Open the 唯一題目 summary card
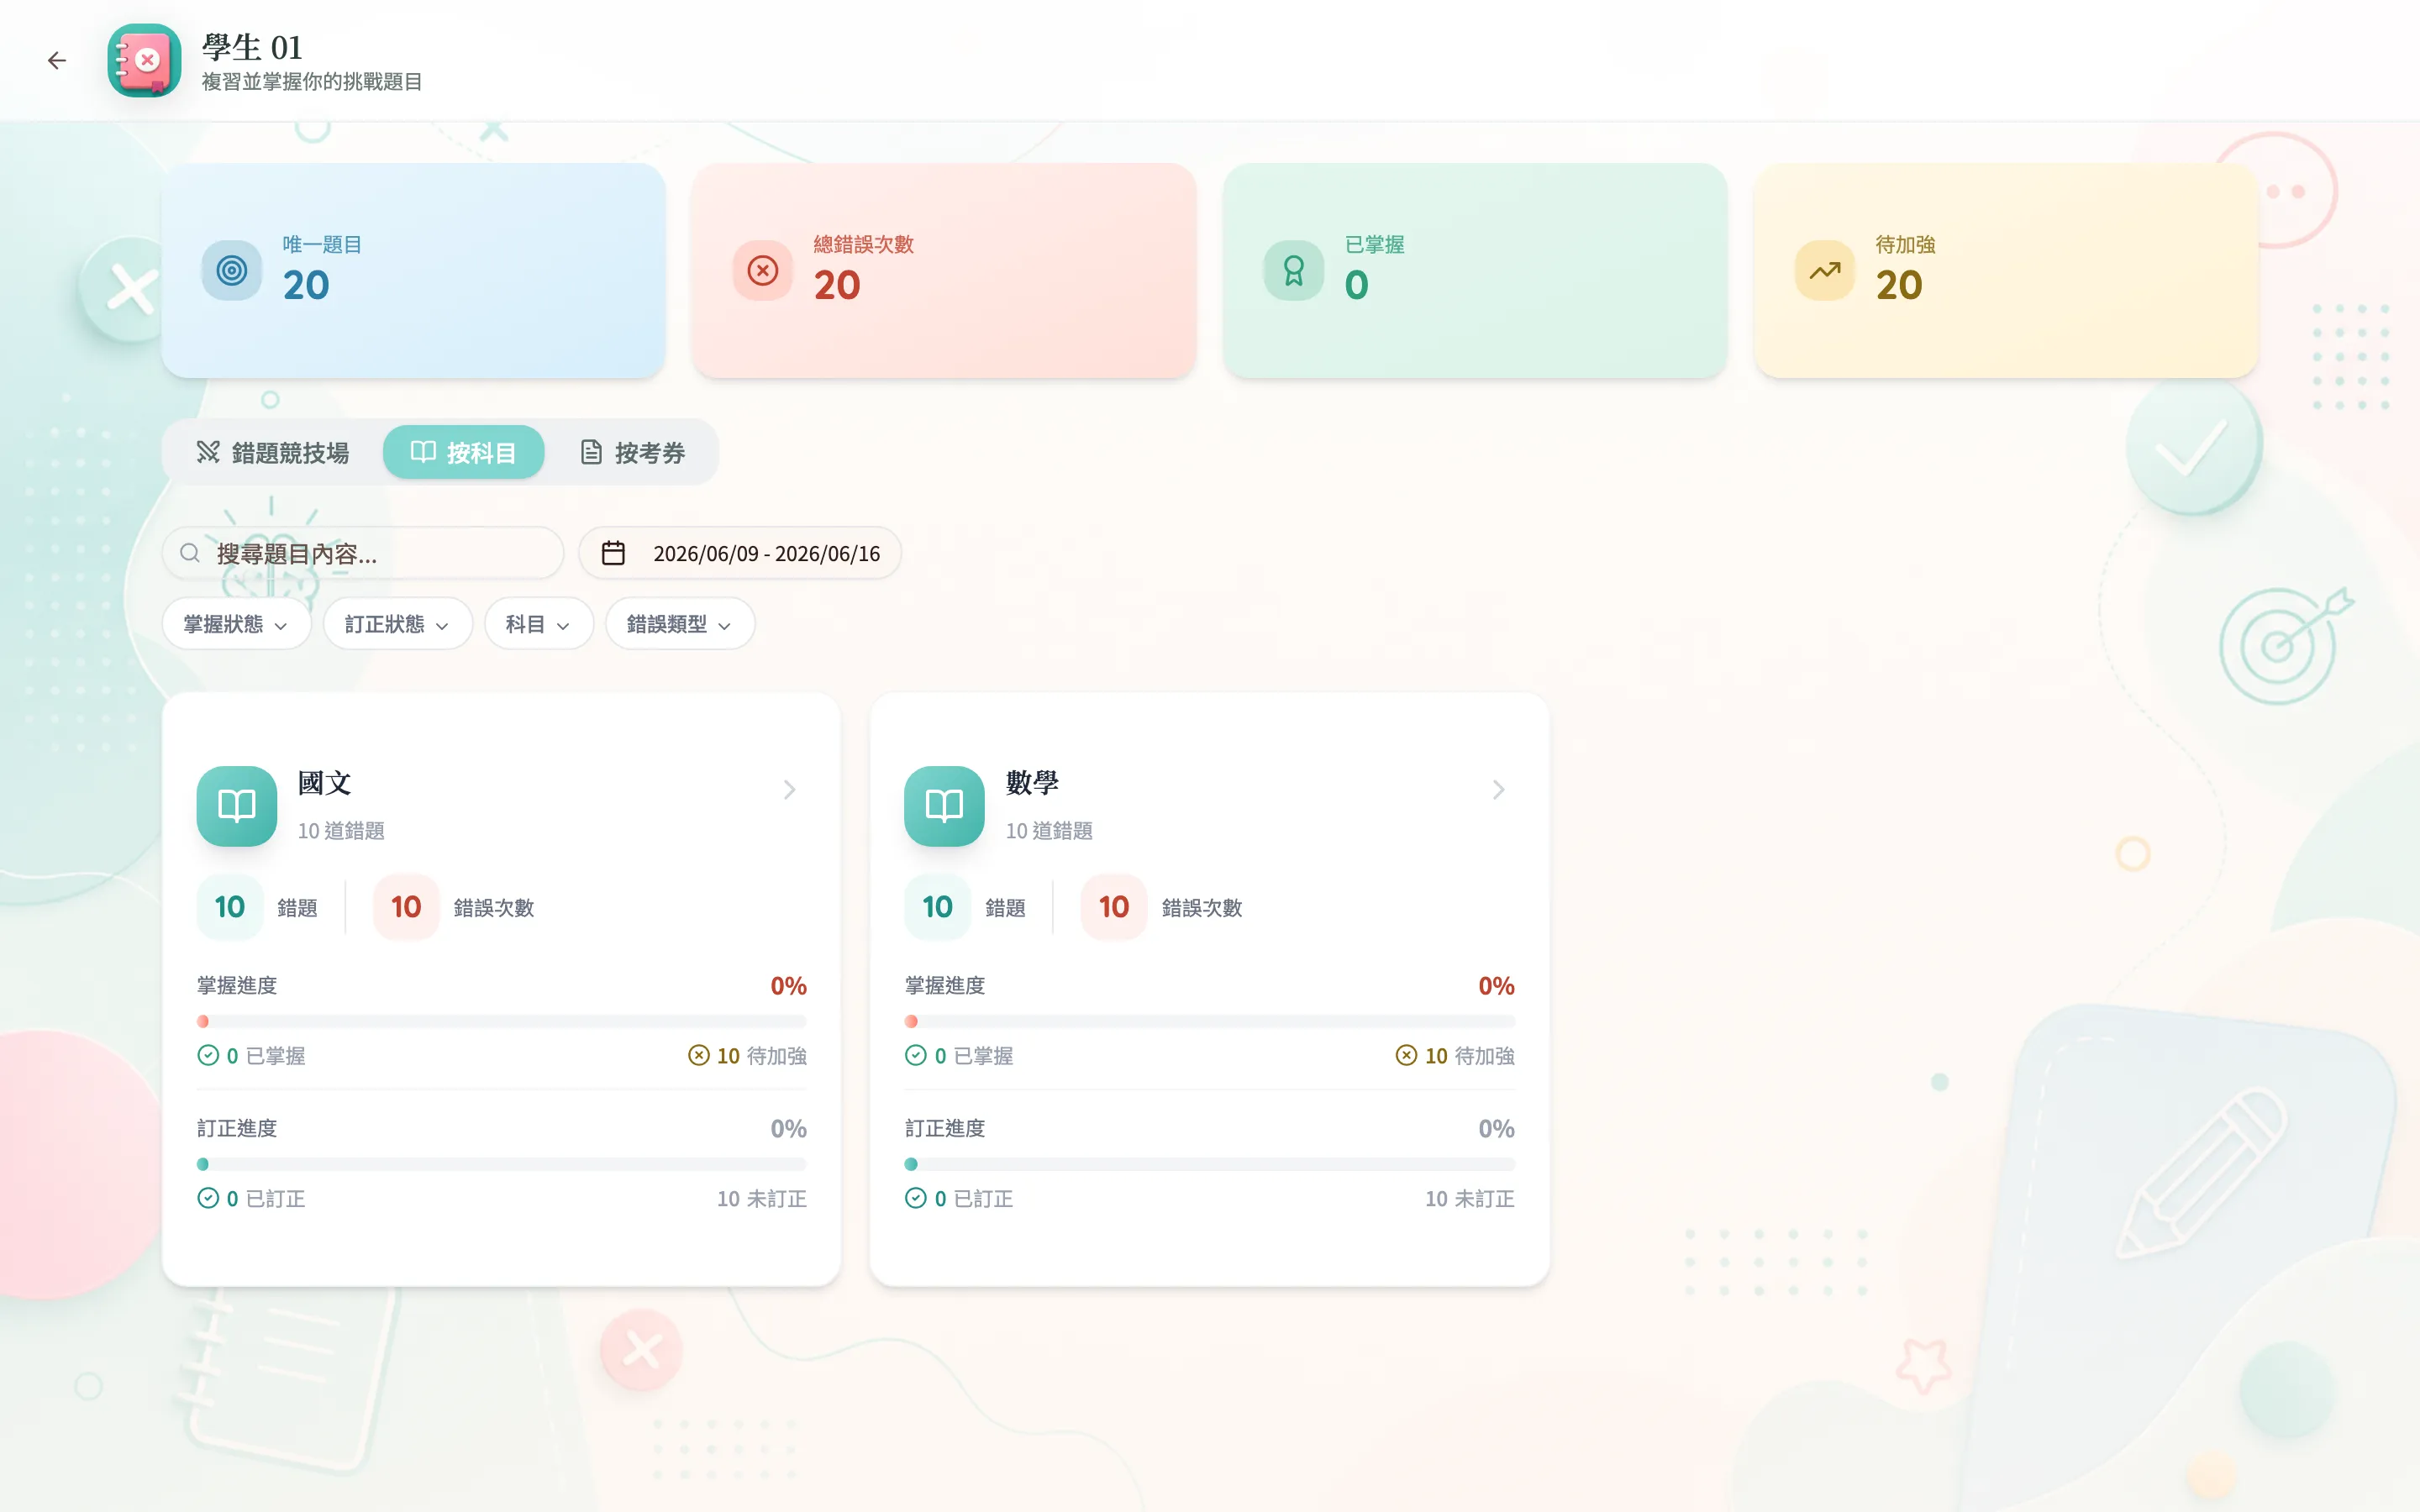Screen dimensions: 2420x1512 (x=413, y=270)
